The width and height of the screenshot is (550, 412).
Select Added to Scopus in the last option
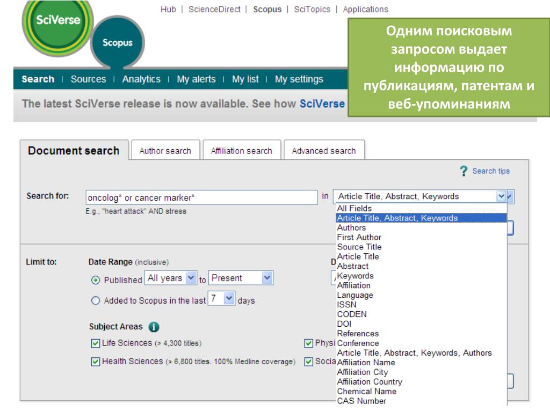(x=96, y=300)
